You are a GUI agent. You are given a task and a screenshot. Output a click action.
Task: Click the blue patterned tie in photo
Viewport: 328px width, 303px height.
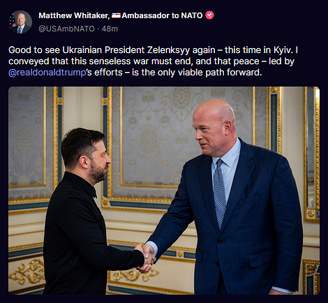point(220,193)
